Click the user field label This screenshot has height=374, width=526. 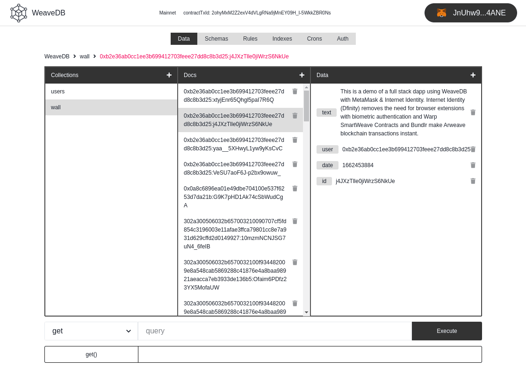(327, 149)
